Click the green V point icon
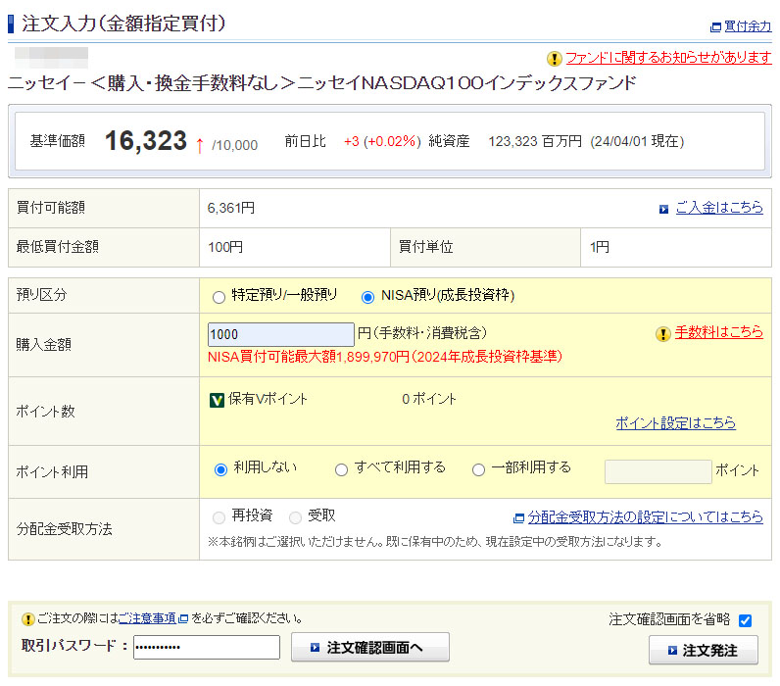Screen dimensions: 780x686 pos(217,399)
